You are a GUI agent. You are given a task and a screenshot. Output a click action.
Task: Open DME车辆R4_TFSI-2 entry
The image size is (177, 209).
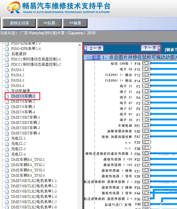point(28,165)
